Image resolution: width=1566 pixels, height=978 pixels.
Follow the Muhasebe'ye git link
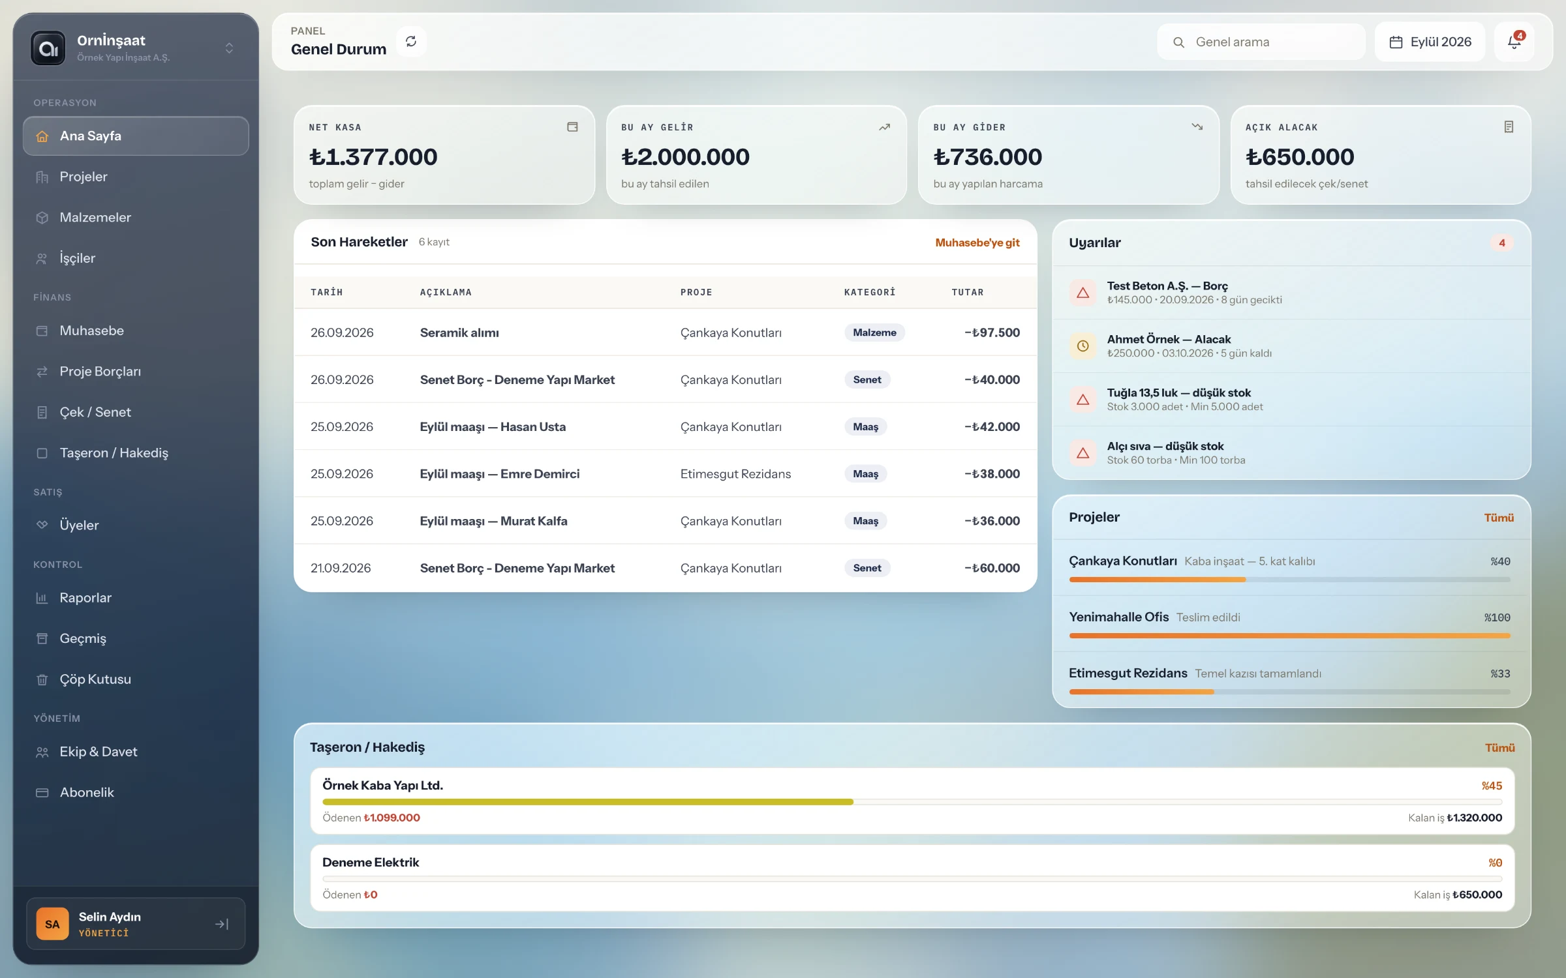coord(977,243)
